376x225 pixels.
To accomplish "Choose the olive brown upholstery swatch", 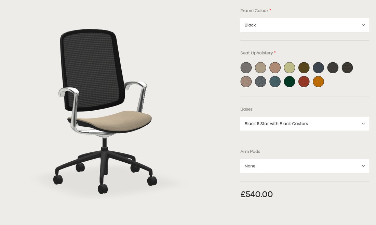I will [304, 67].
